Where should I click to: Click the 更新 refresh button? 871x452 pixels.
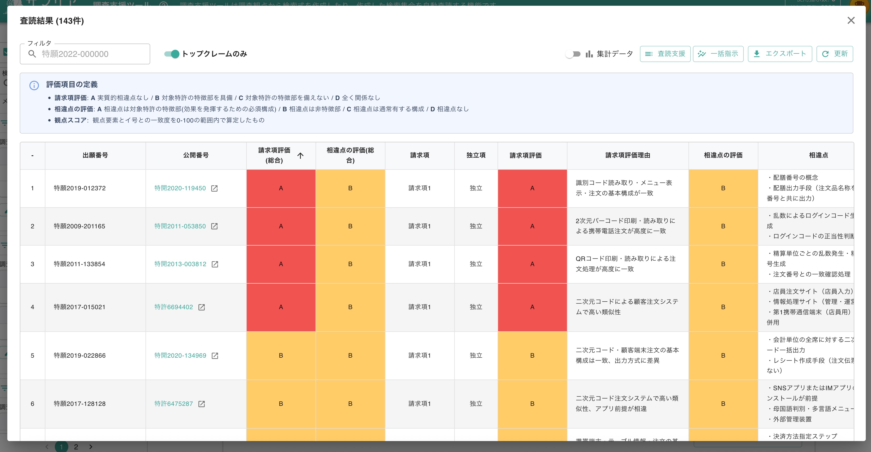834,54
